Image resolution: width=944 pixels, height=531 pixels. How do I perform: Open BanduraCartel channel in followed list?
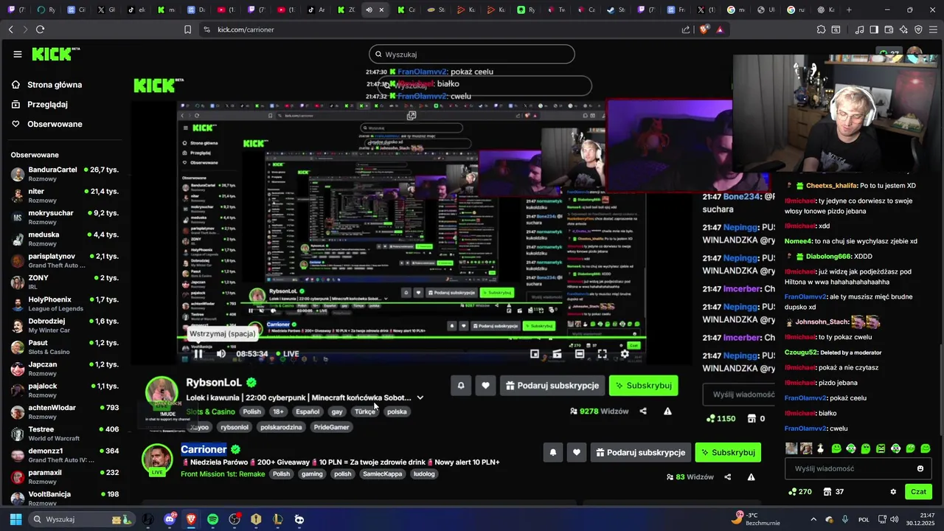pyautogui.click(x=65, y=174)
